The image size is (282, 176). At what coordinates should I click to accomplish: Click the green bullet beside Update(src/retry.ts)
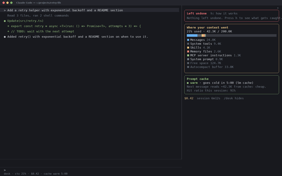[5, 21]
